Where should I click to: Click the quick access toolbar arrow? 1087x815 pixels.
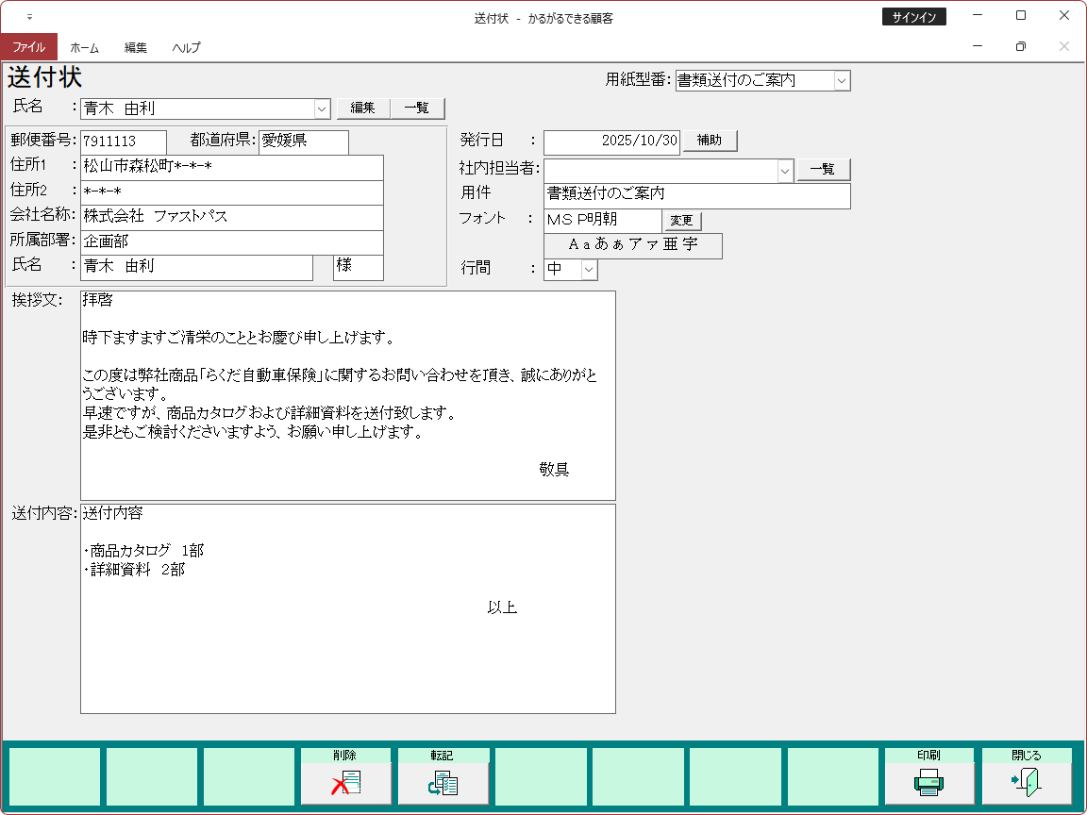point(29,17)
